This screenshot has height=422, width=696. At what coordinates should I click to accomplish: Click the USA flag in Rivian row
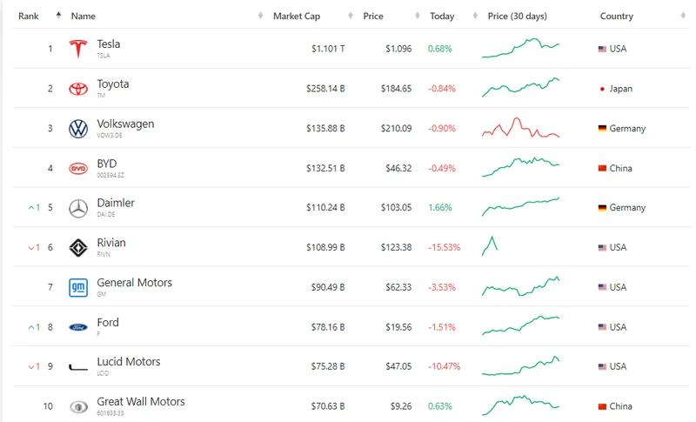(x=602, y=248)
